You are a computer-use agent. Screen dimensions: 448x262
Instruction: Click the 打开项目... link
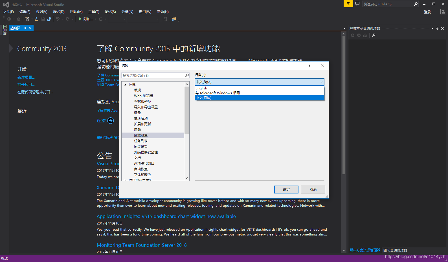tap(26, 85)
